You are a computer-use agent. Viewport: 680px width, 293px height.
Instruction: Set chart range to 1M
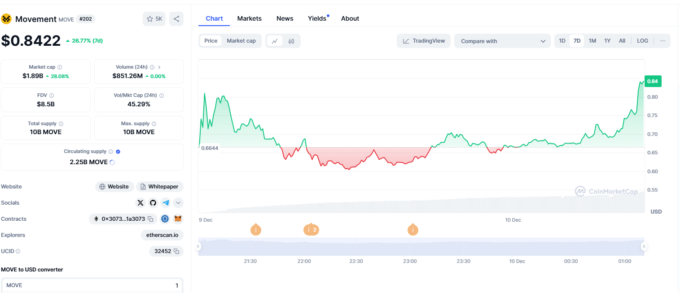pyautogui.click(x=592, y=41)
